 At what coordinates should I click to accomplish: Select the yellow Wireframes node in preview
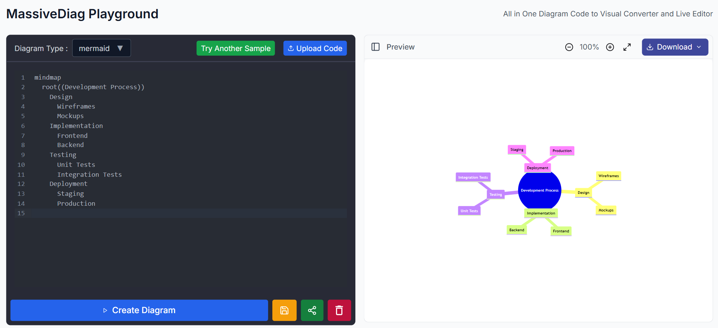click(608, 176)
